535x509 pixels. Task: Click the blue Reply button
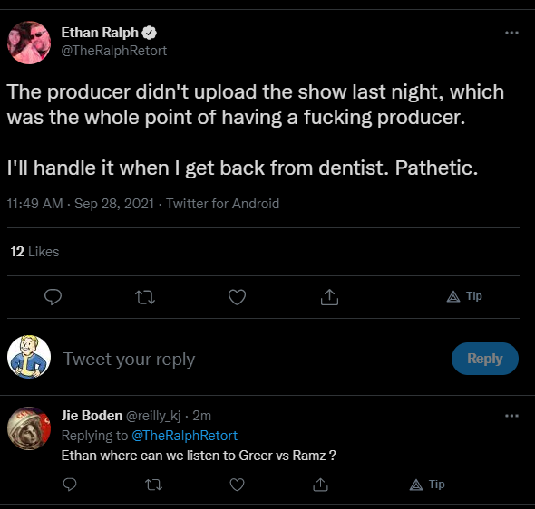coord(485,359)
